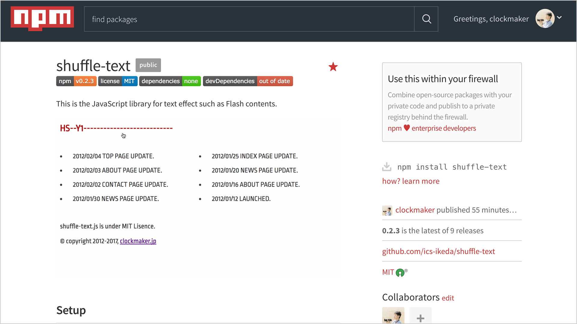Click the dependencies none badge
The width and height of the screenshot is (577, 324).
click(170, 81)
